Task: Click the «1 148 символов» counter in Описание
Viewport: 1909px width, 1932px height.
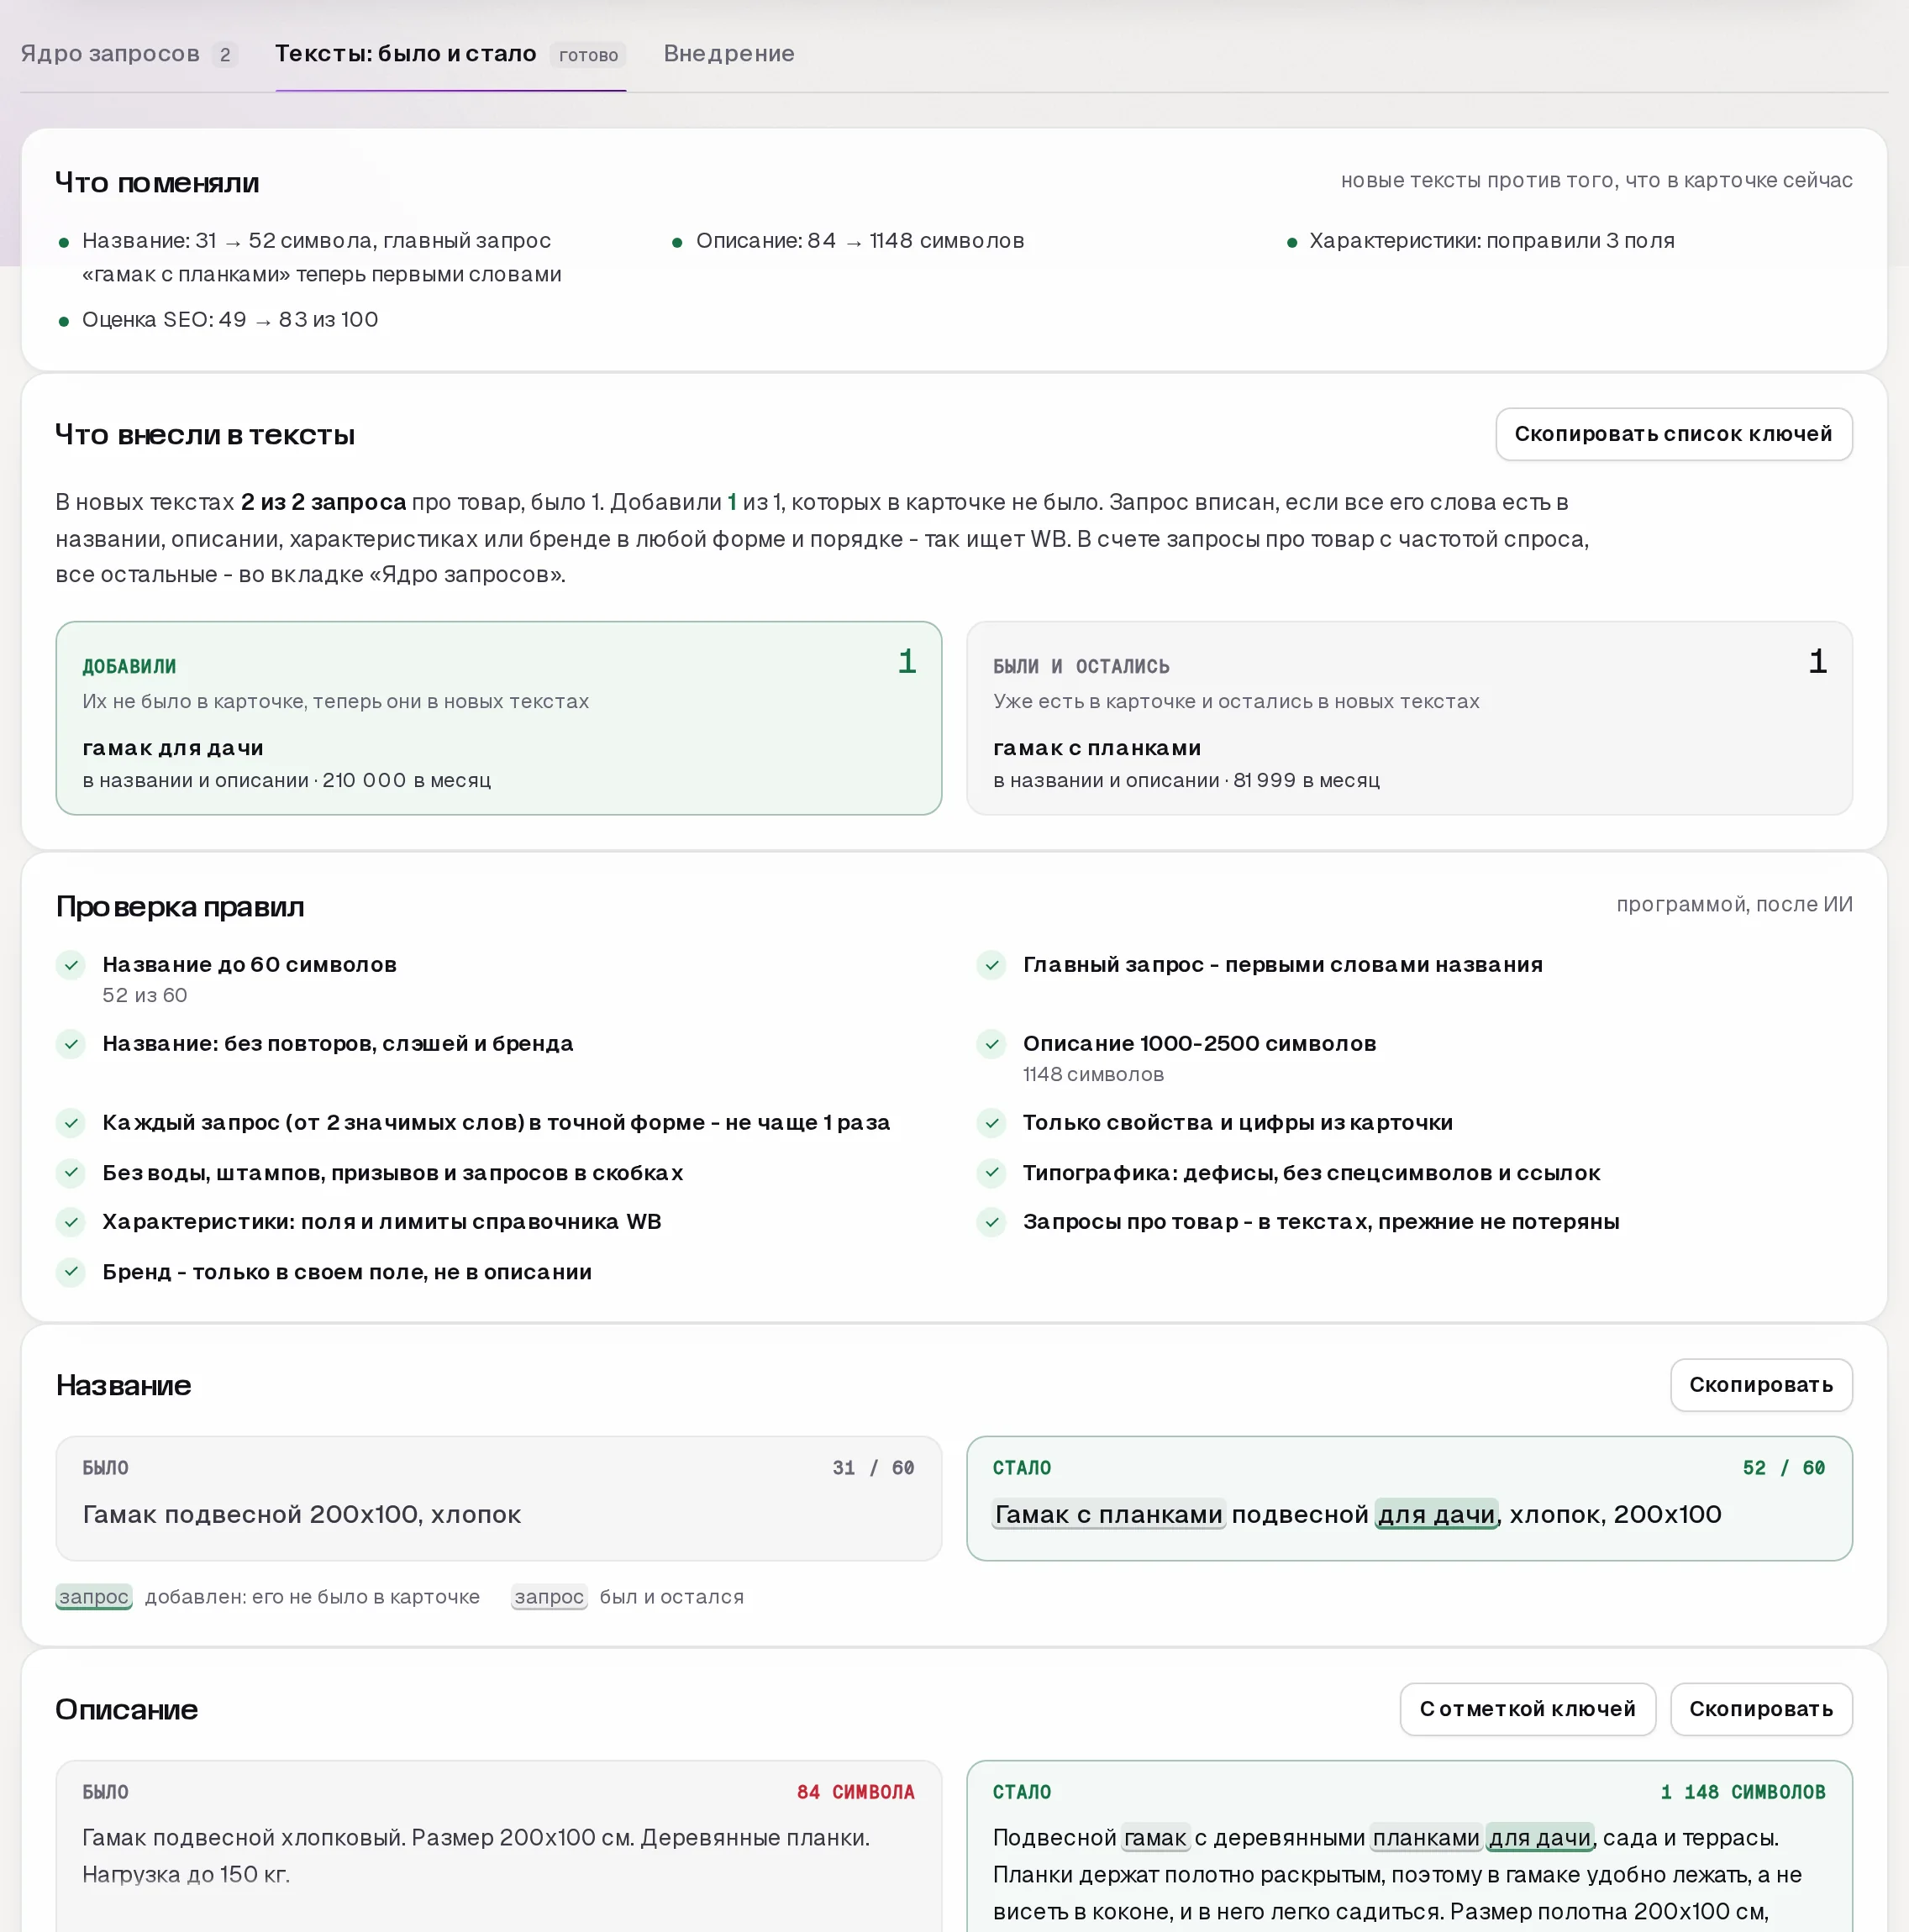Action: click(x=1743, y=1792)
